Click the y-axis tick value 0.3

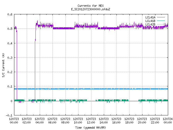point(10,58)
